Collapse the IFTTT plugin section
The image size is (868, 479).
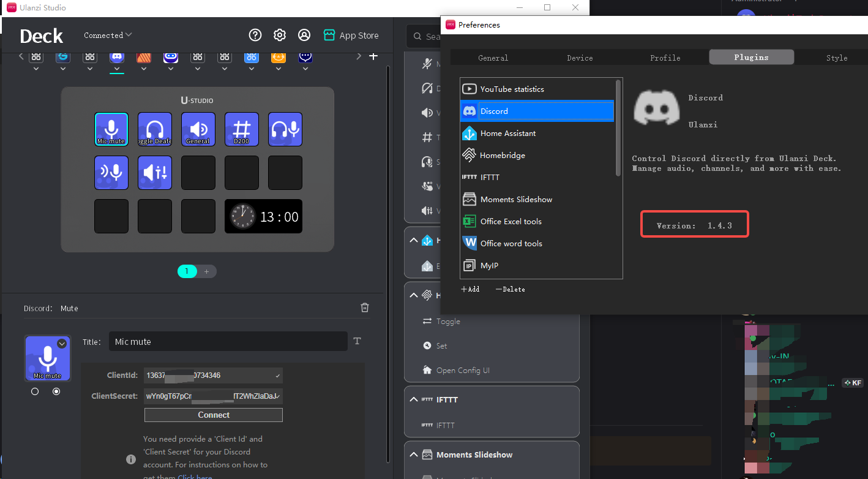(413, 399)
